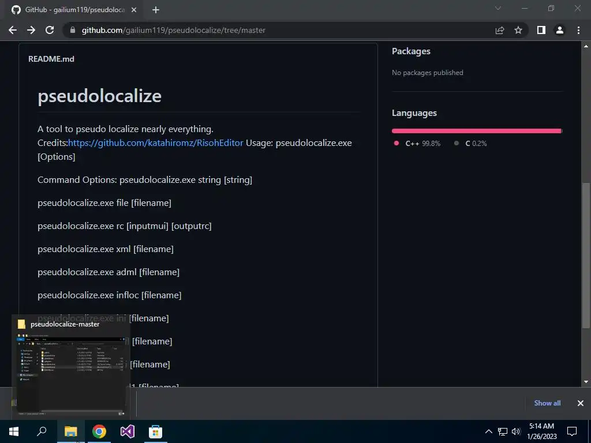
Task: Go back with the browser back arrow
Action: (x=13, y=30)
